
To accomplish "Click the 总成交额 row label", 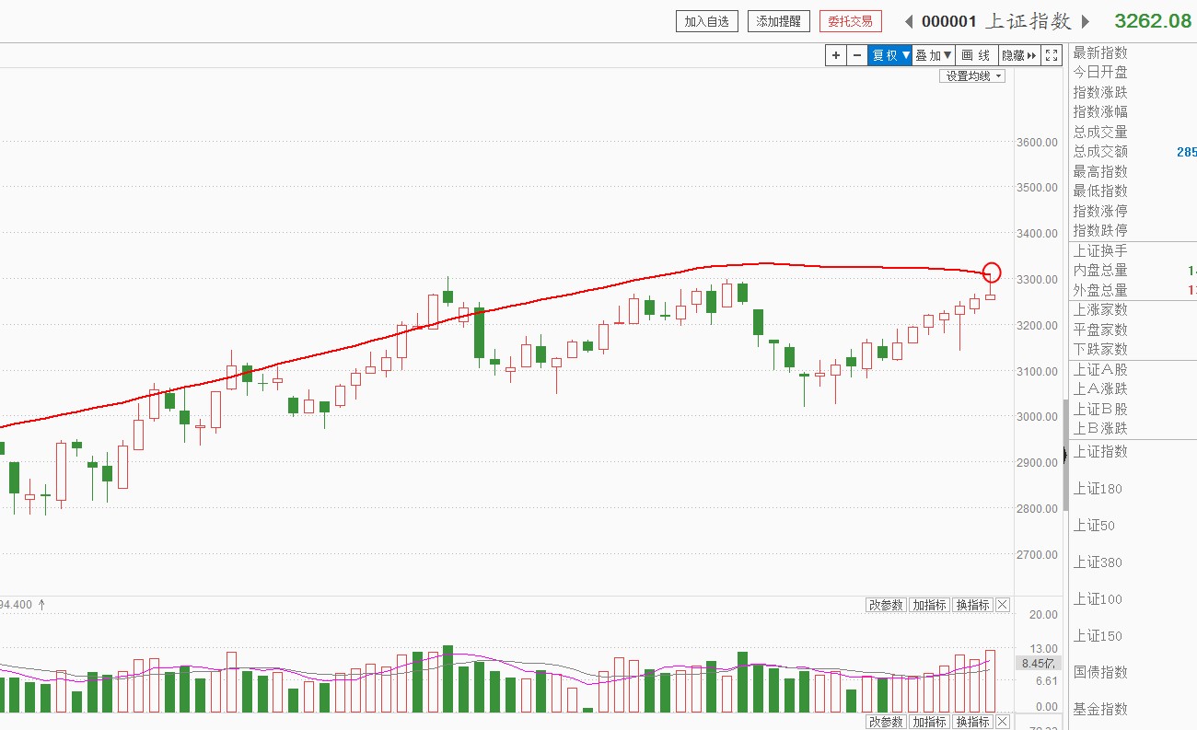I will point(1100,151).
